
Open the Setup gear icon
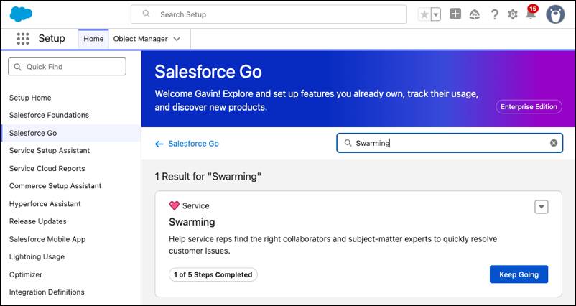(513, 14)
